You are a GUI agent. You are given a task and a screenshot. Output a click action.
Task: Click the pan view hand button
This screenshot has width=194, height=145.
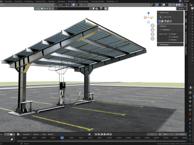coord(152,30)
